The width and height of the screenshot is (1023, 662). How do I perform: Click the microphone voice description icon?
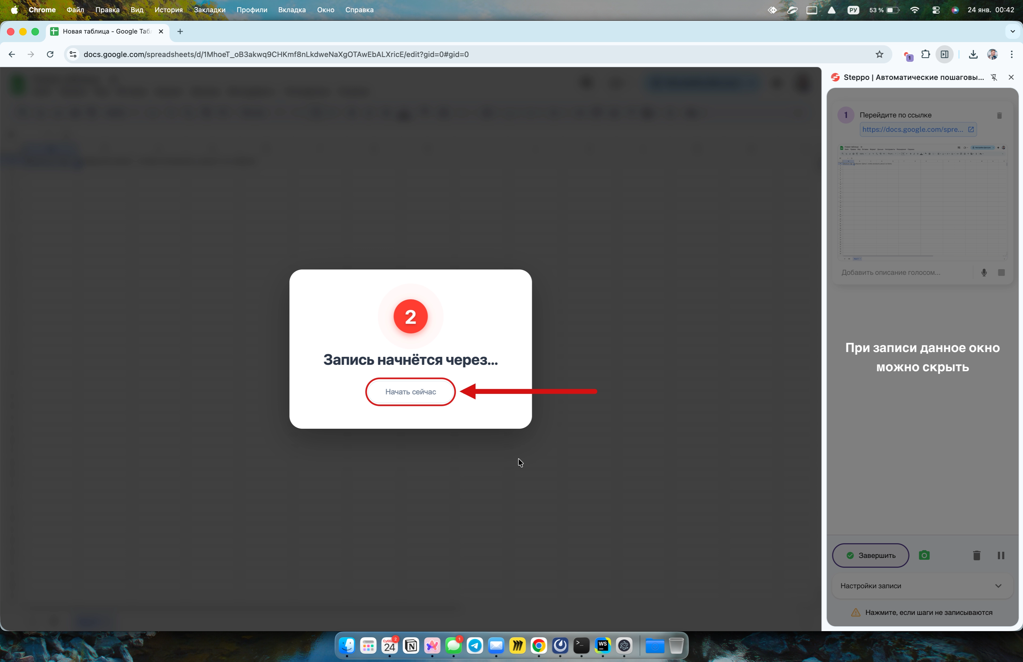(x=984, y=272)
